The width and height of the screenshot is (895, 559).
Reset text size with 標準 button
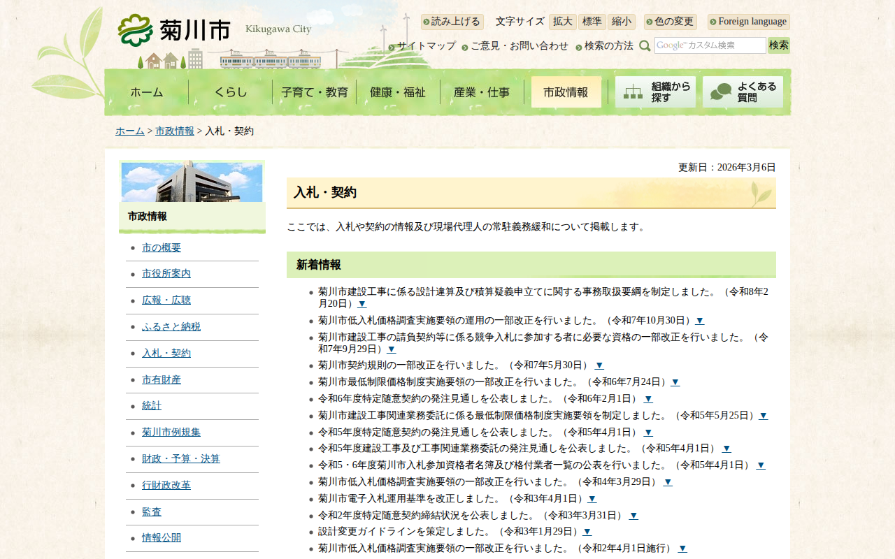[x=592, y=22]
